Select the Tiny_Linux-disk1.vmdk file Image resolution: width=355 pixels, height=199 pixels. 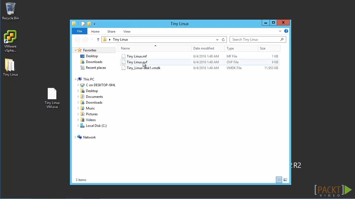tap(143, 68)
